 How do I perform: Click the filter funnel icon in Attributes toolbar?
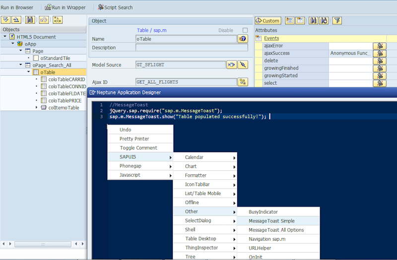tap(337, 20)
